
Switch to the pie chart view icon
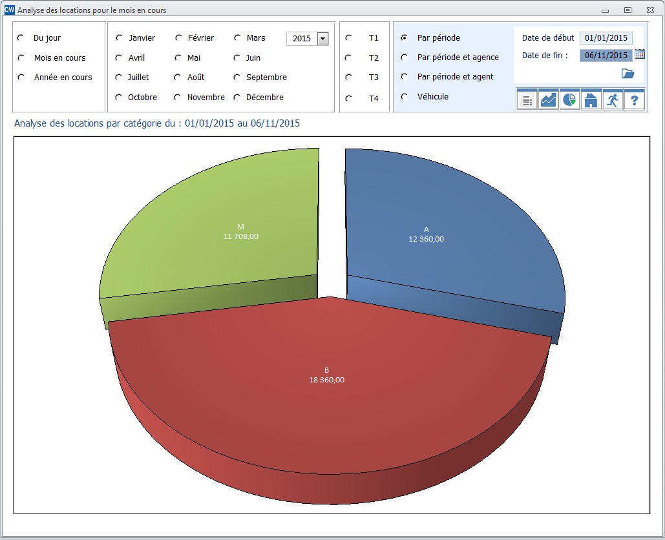[569, 100]
